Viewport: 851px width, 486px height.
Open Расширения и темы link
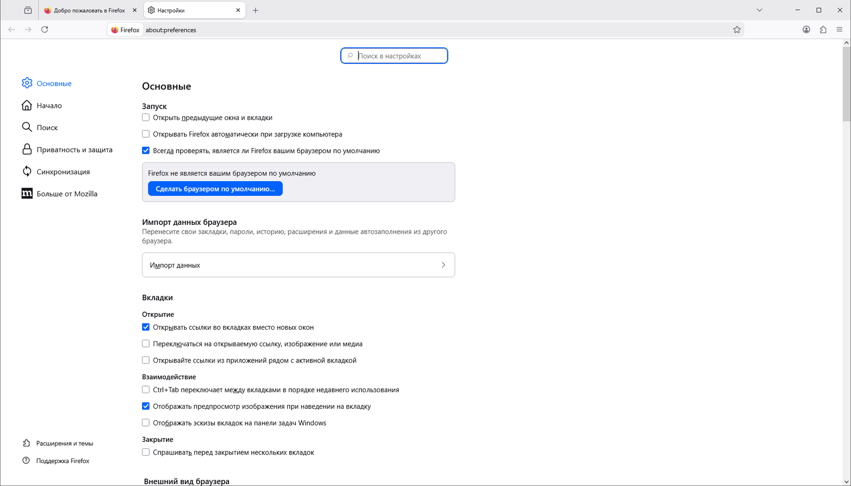click(64, 443)
